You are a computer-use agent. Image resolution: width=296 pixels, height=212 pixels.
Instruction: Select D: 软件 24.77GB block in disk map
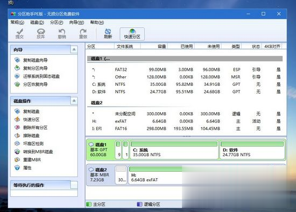coord(252,150)
